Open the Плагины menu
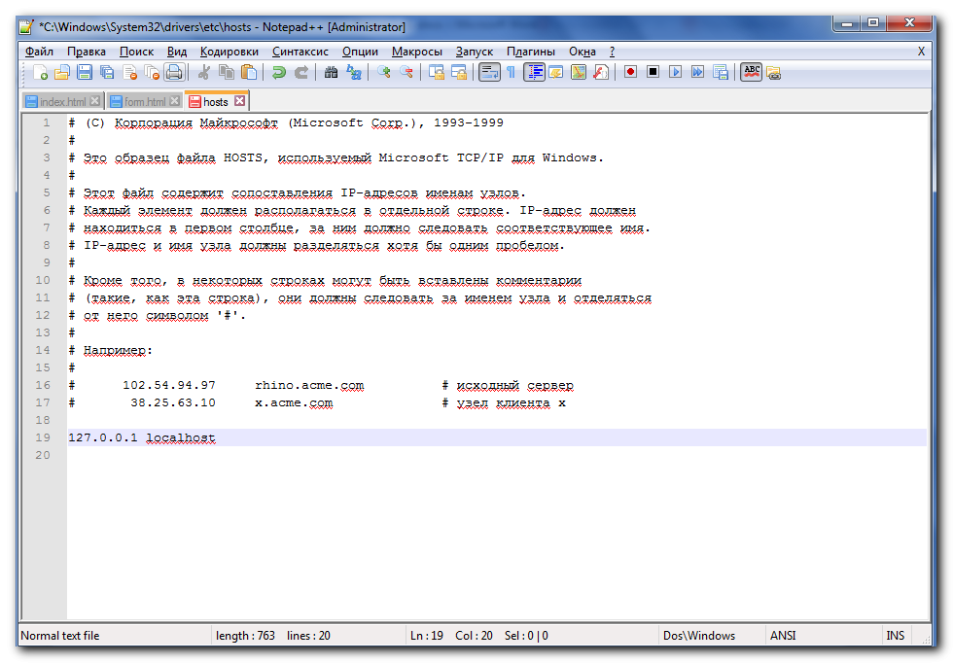The image size is (953, 663). click(531, 52)
